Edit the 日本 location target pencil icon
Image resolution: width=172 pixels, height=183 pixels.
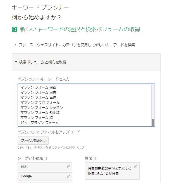[68, 166]
